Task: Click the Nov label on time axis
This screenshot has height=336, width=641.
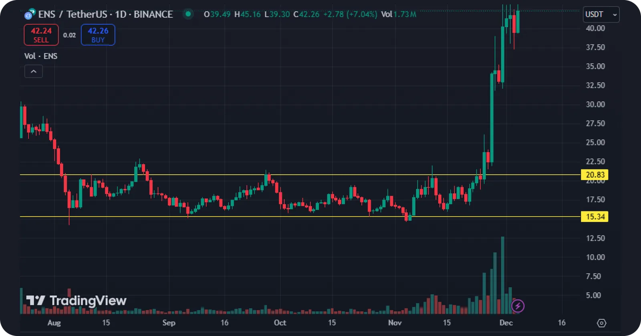Action: (x=395, y=323)
